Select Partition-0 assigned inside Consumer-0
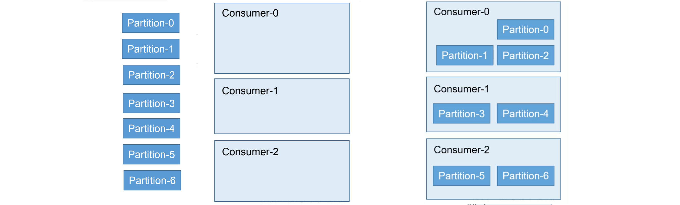Viewport: 680px width, 205px height. pos(525,29)
